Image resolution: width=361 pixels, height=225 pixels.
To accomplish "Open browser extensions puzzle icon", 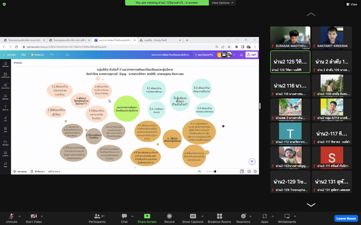I will [236, 47].
